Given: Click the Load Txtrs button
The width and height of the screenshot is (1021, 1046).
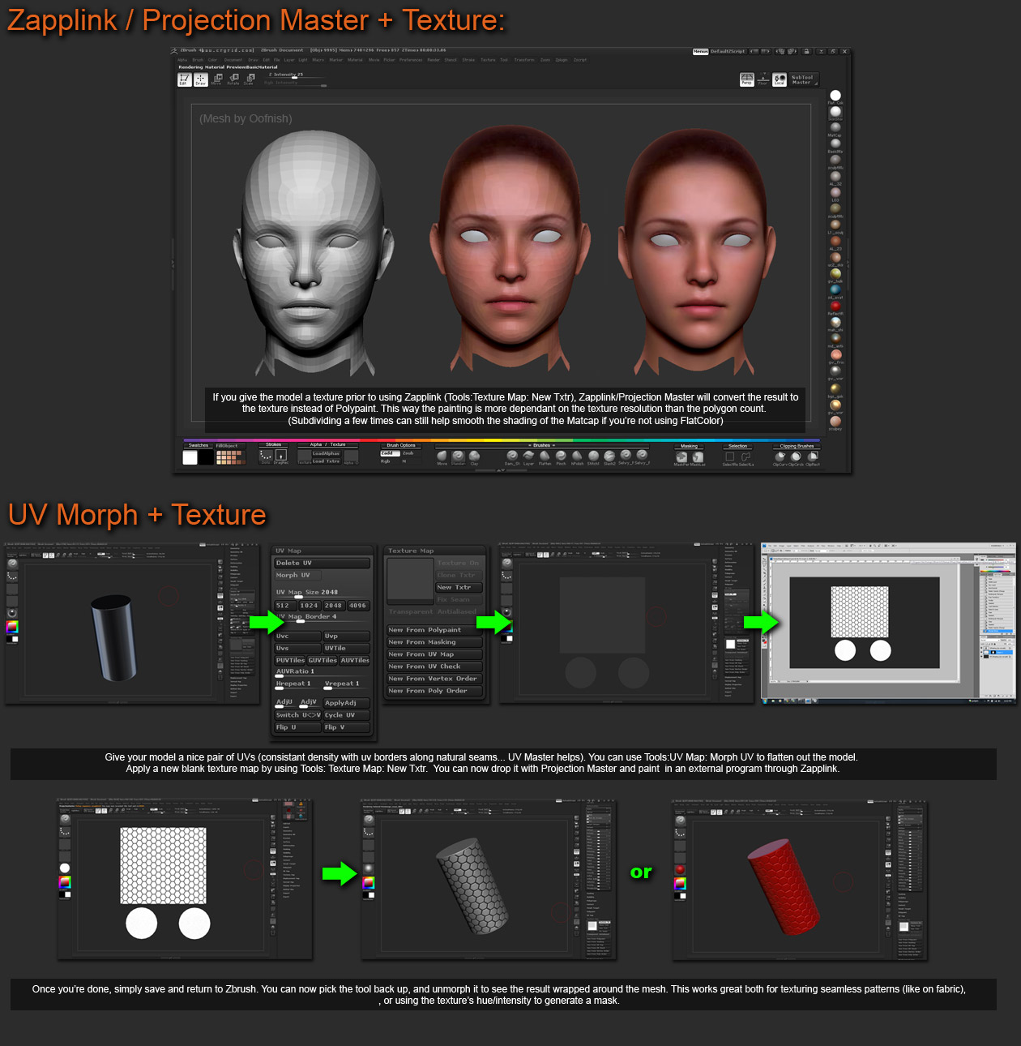Looking at the screenshot, I should click(326, 461).
